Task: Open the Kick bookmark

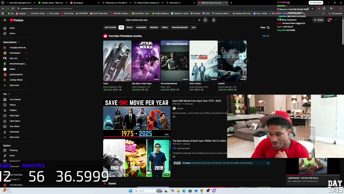Action: tap(11, 13)
